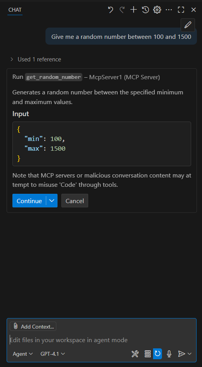Open configure tools wrench icon
202x367 pixels.
(x=135, y=354)
